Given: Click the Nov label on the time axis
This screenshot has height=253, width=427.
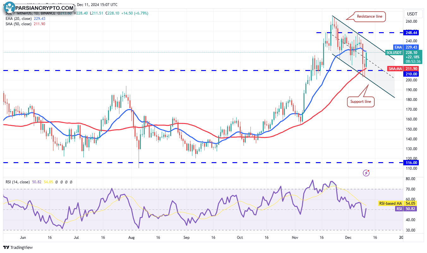Looking at the screenshot, I should click(295, 238).
